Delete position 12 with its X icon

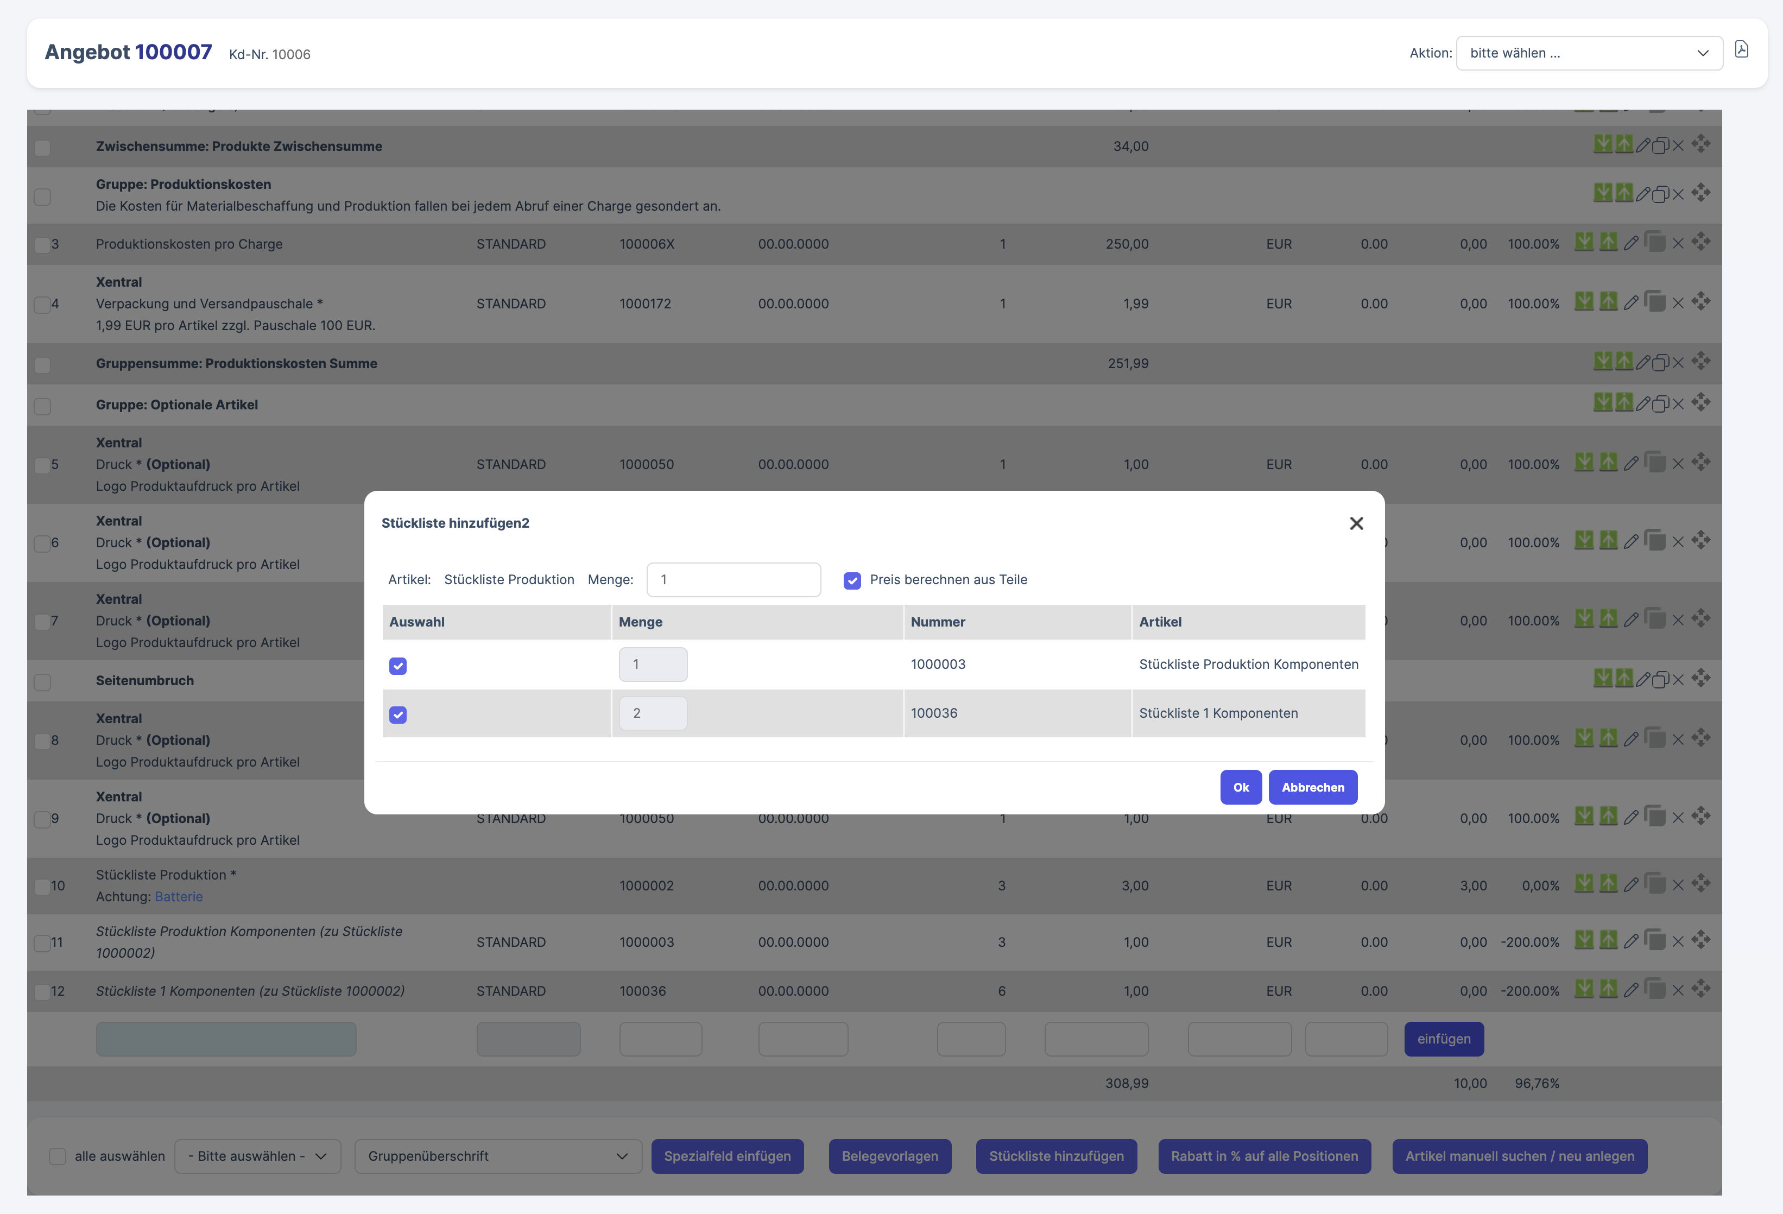(1678, 991)
